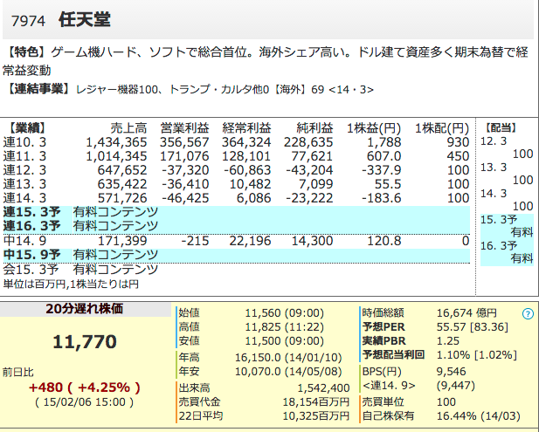Select ordinary profit 364,324

pyautogui.click(x=246, y=142)
